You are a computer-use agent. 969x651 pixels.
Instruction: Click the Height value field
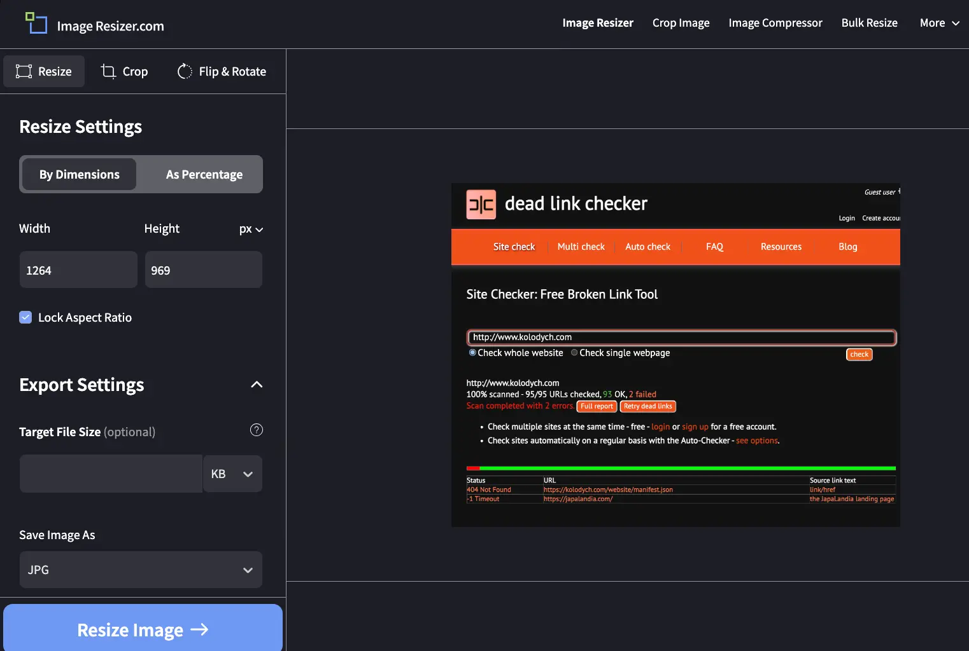(x=203, y=270)
